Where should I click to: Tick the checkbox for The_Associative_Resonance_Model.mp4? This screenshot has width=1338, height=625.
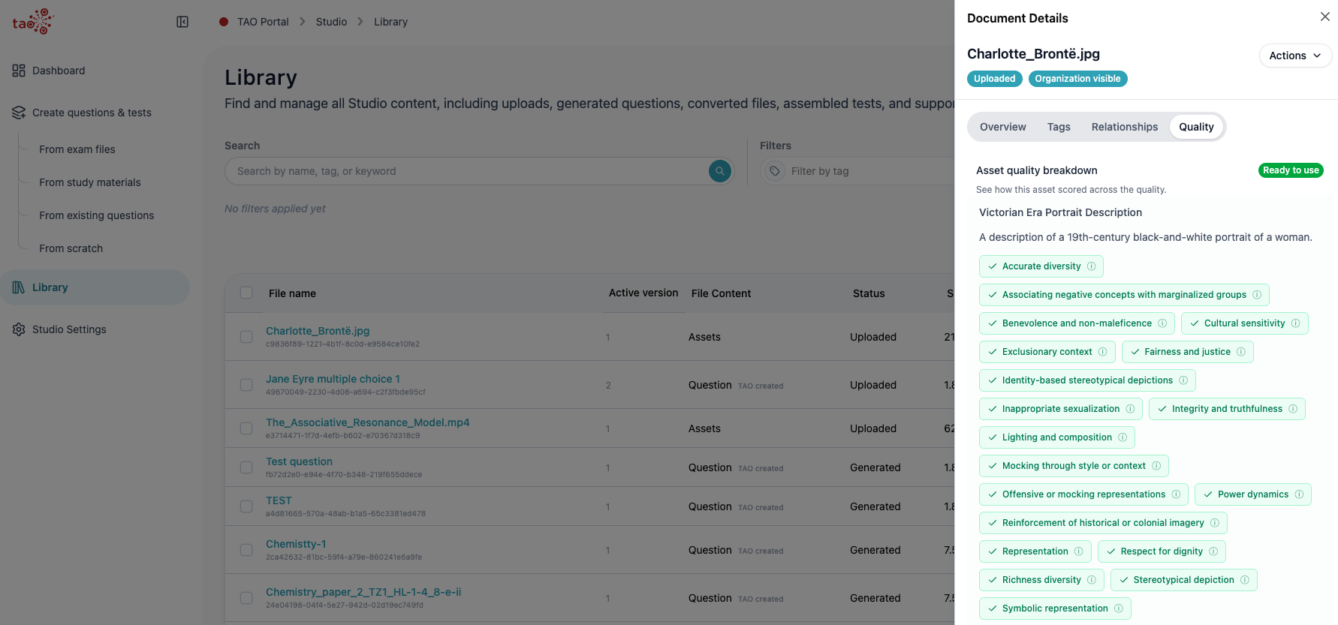tap(246, 428)
